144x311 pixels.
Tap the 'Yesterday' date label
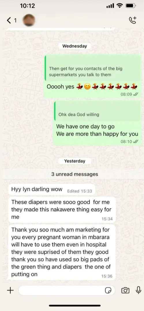[x=74, y=161]
